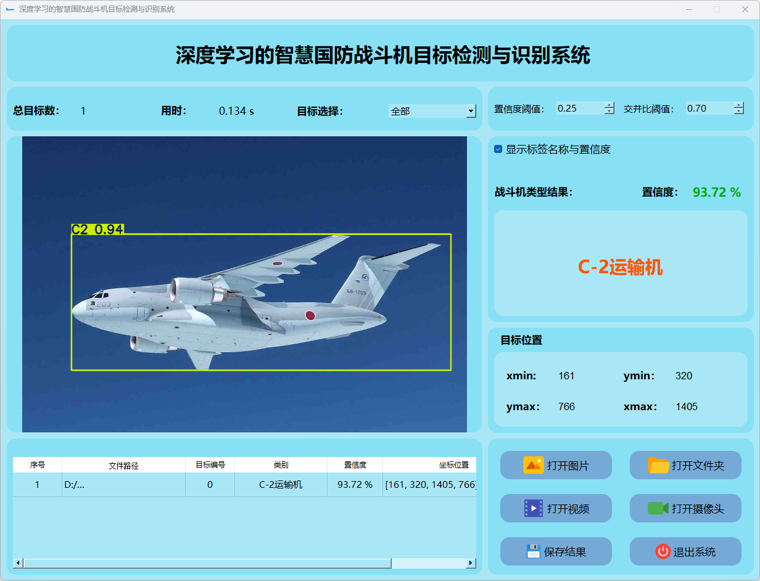
Task: Click the film strip icon for 打开视频
Action: (x=533, y=508)
